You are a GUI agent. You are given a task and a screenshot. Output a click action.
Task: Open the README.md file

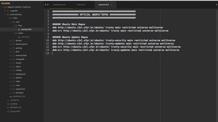pyautogui.click(x=16, y=107)
